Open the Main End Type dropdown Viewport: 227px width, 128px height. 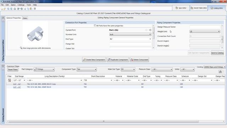point(128,69)
